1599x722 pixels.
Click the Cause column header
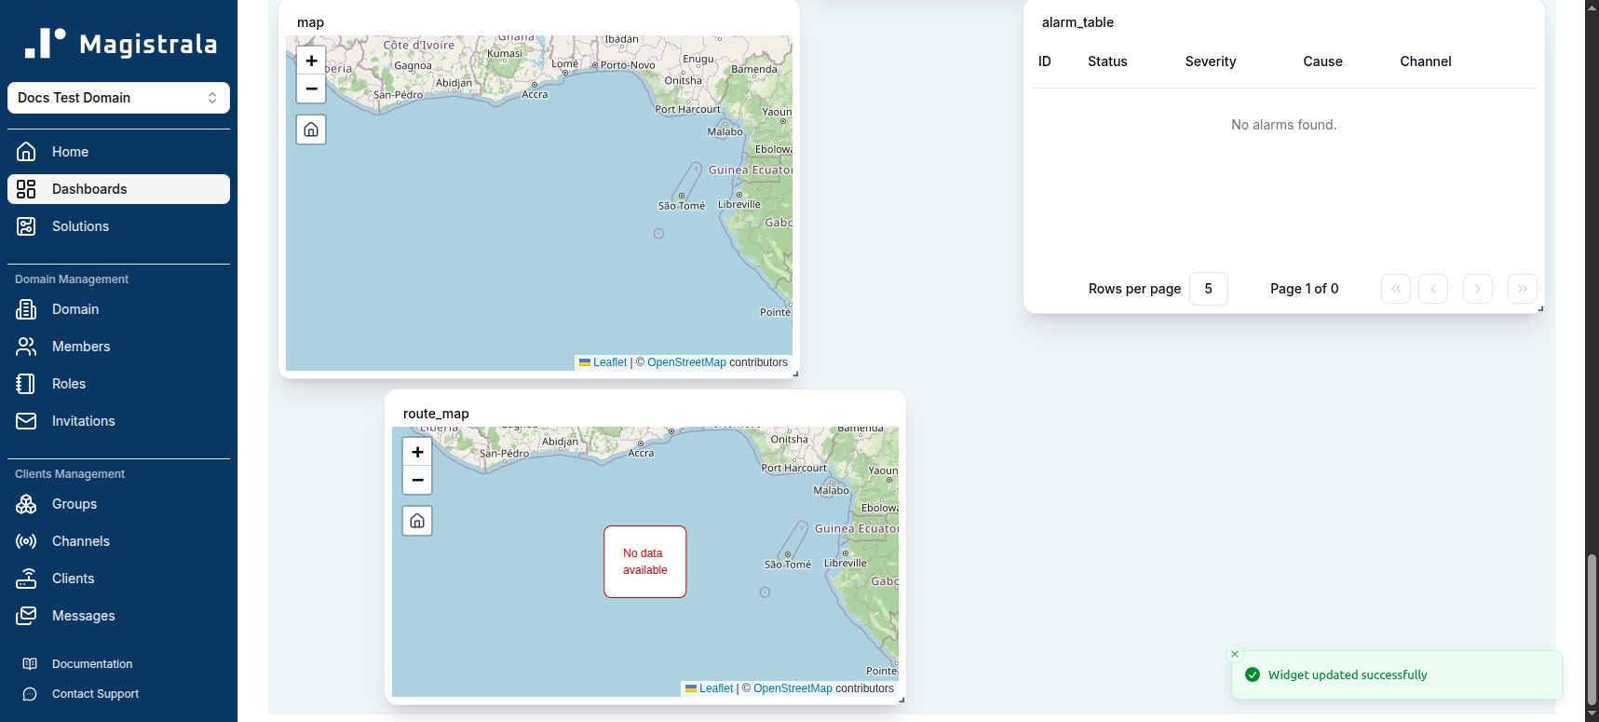[x=1322, y=61]
